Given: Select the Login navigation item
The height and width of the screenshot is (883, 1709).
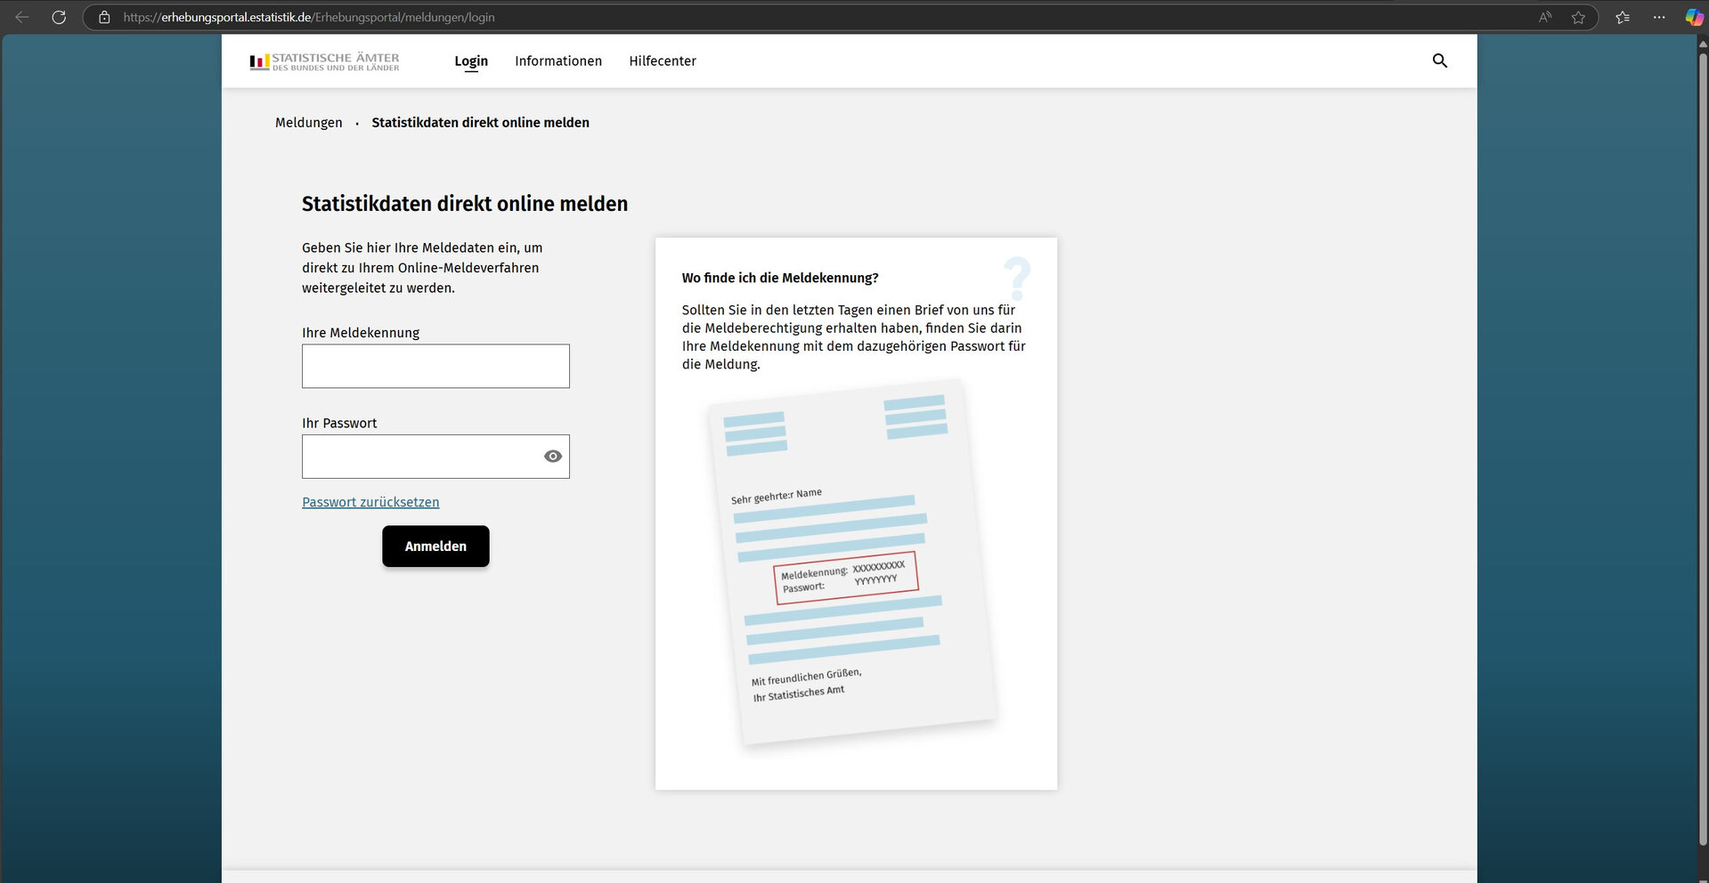Looking at the screenshot, I should (x=471, y=61).
